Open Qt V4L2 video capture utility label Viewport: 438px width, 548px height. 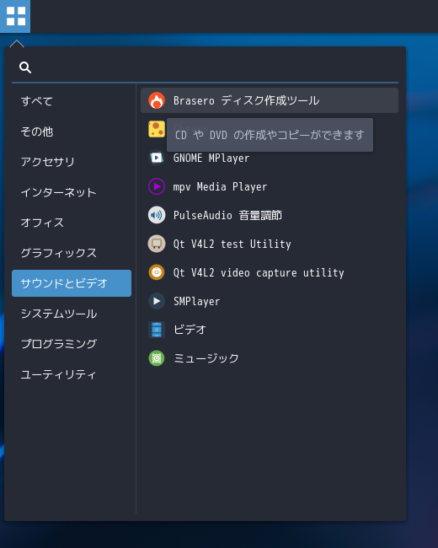(x=259, y=272)
